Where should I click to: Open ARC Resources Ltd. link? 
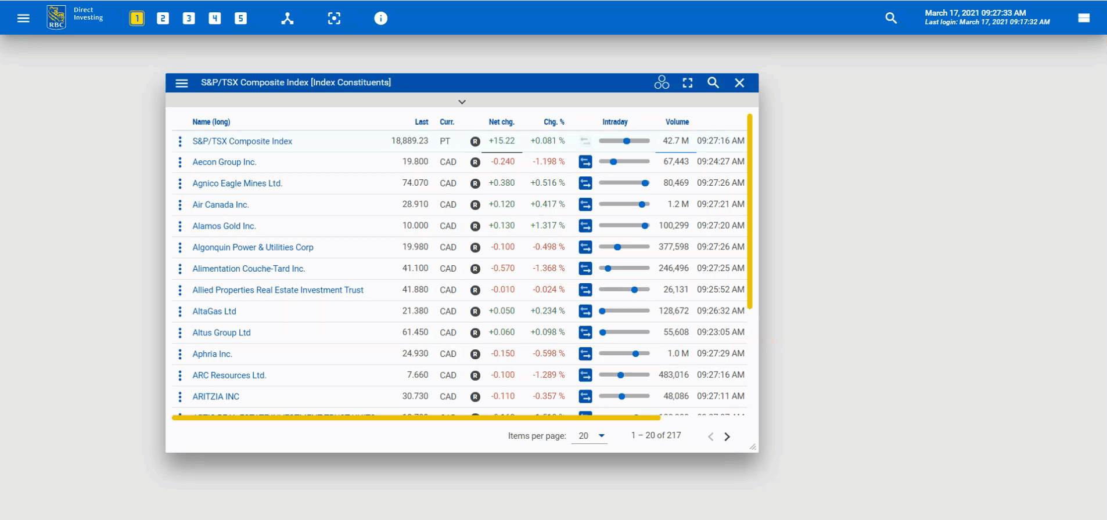(229, 375)
